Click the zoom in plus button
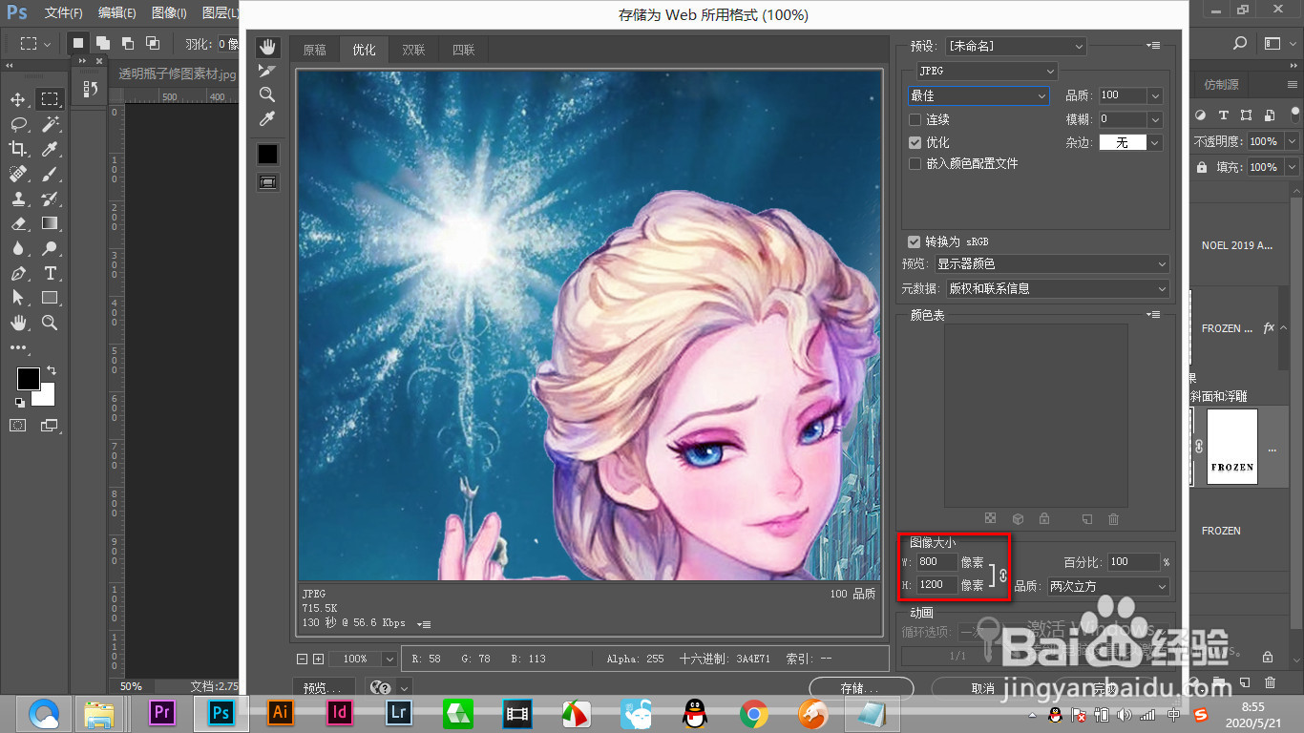 pyautogui.click(x=319, y=659)
